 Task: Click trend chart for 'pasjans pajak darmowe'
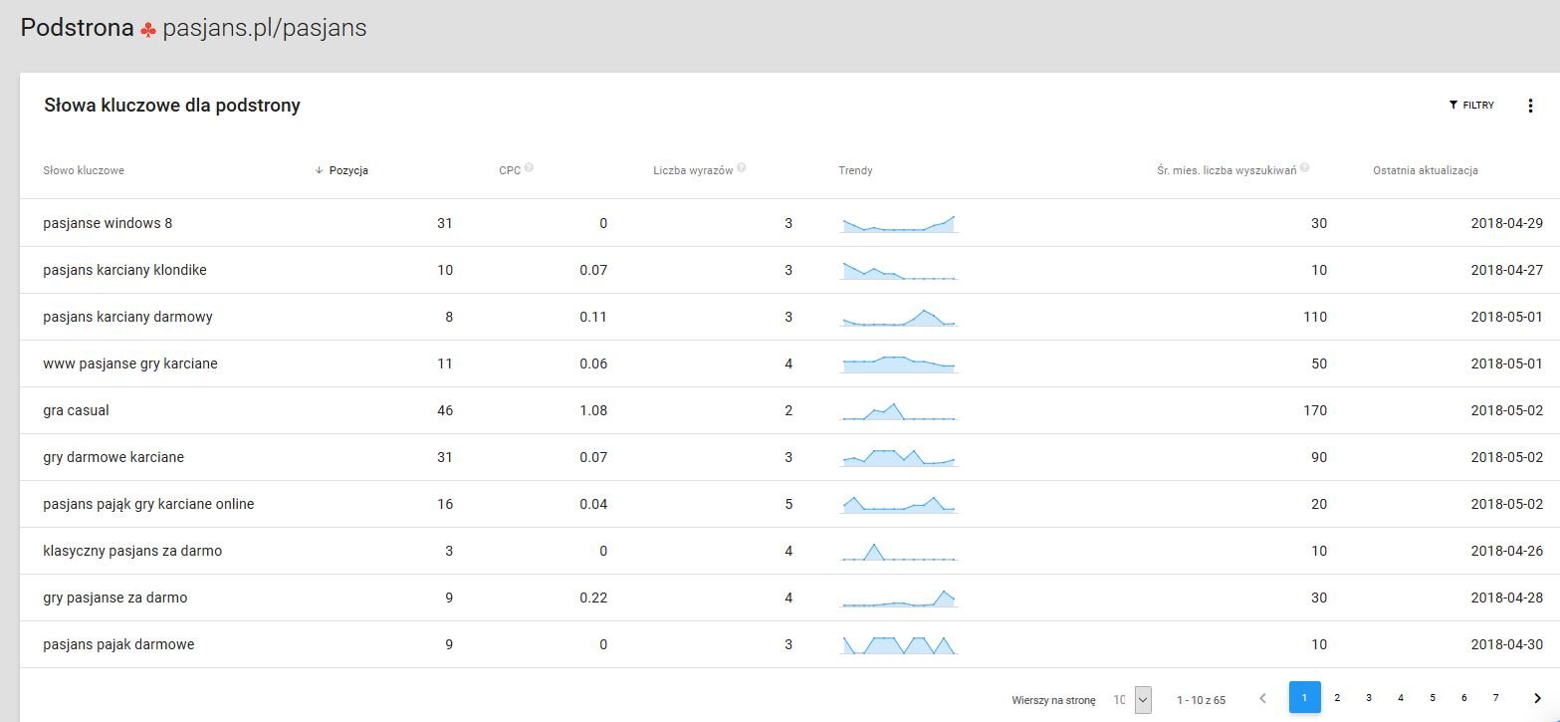coord(898,644)
